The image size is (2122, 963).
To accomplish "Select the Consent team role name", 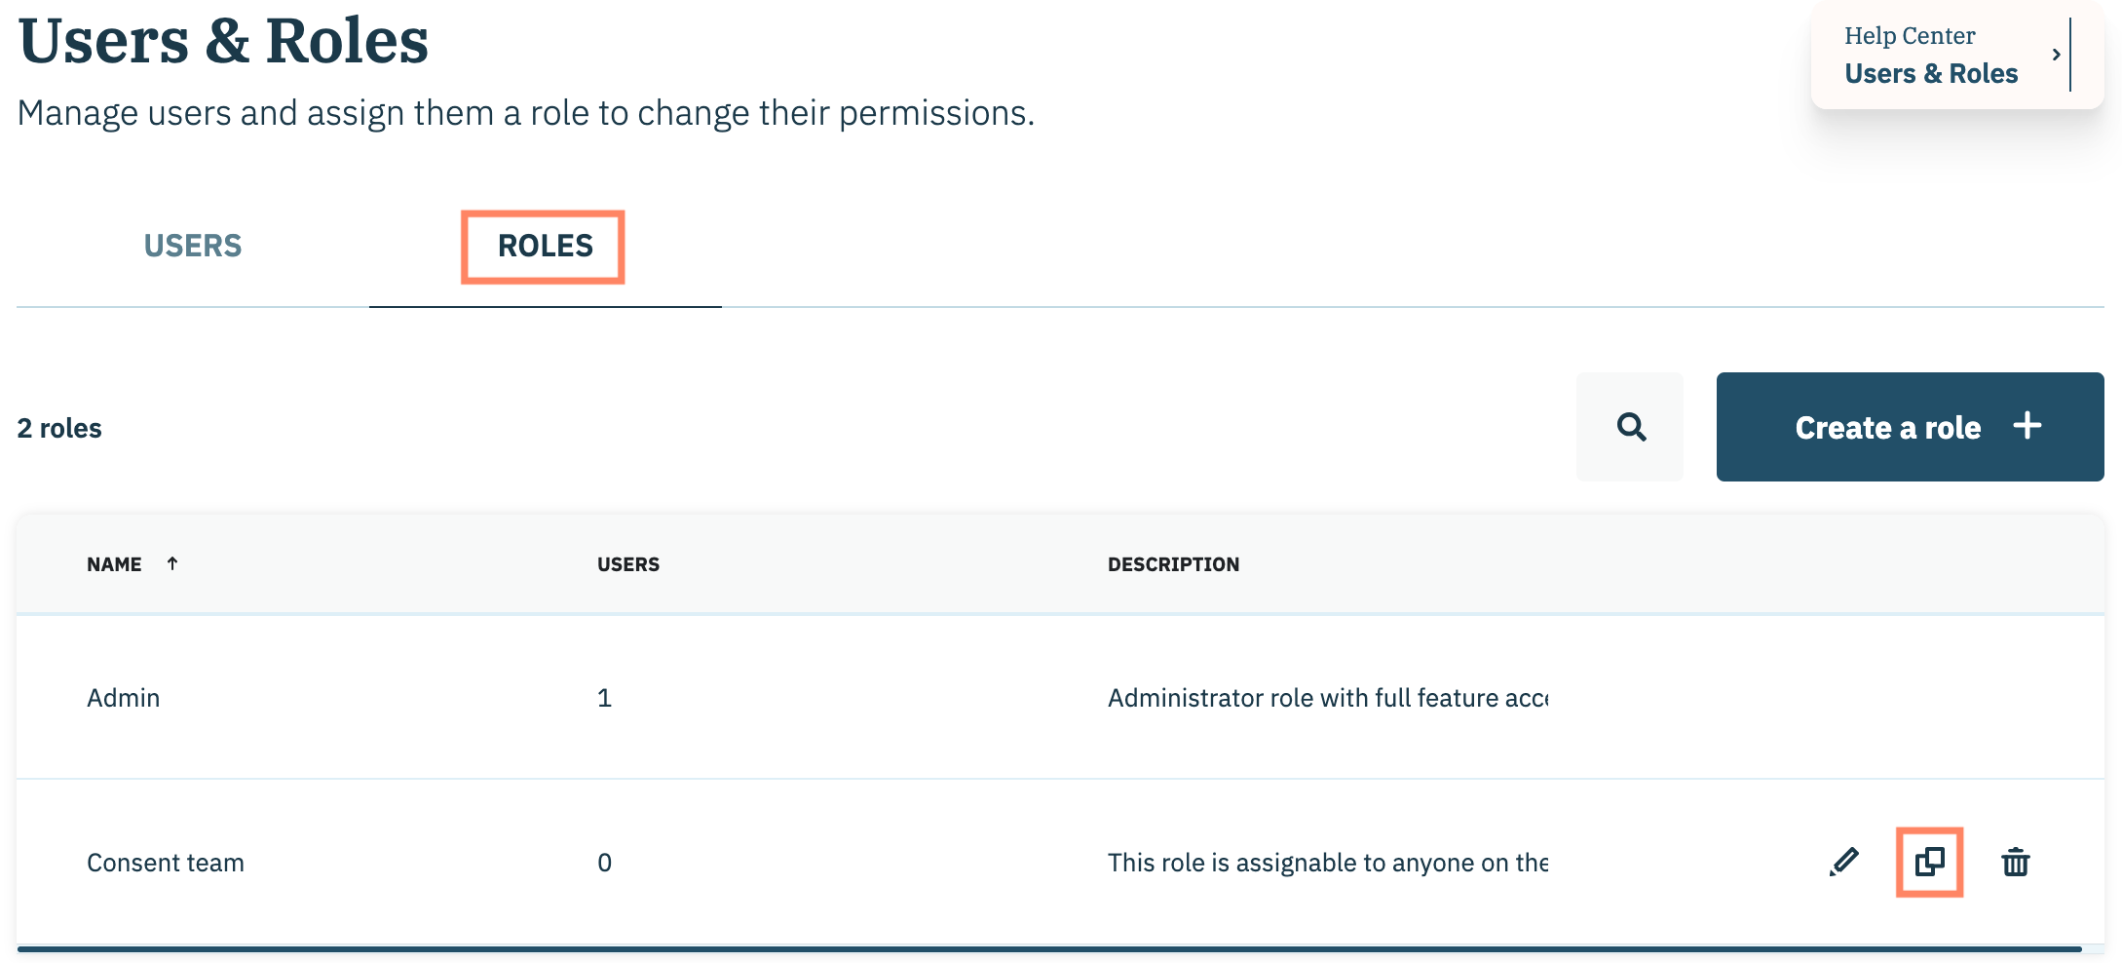I will pyautogui.click(x=166, y=863).
